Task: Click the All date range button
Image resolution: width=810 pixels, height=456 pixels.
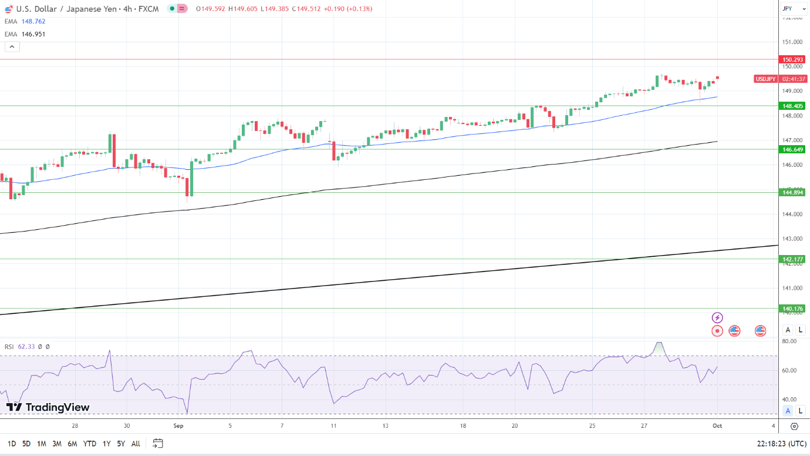Action: pyautogui.click(x=136, y=444)
